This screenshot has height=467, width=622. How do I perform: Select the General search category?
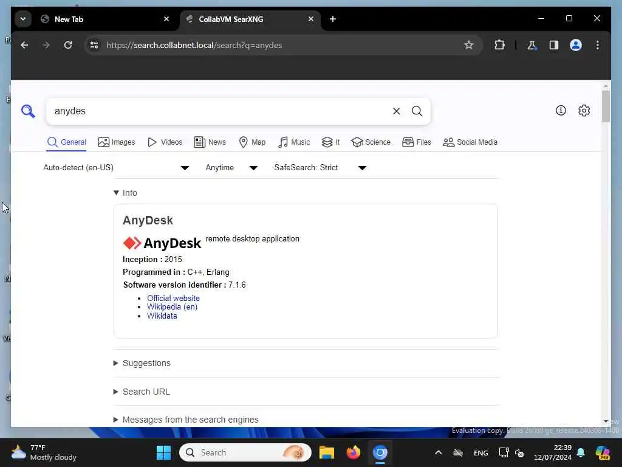pyautogui.click(x=66, y=142)
